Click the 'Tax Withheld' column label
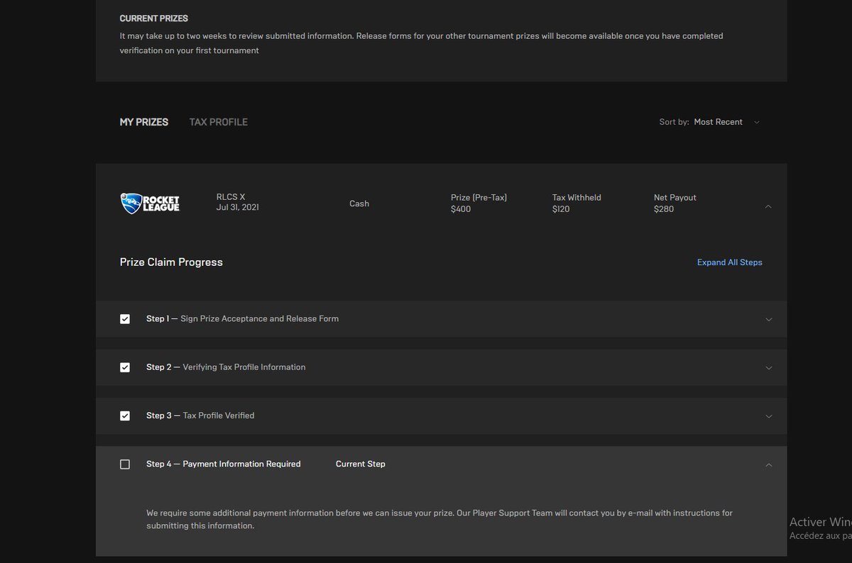The image size is (852, 563). [577, 198]
